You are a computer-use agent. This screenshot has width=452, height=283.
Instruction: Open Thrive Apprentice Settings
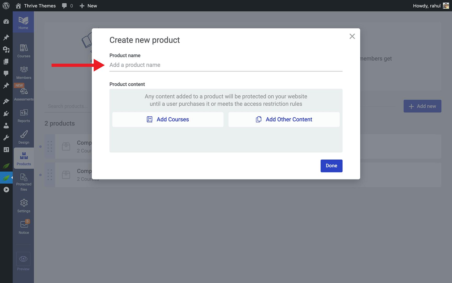coord(24,205)
